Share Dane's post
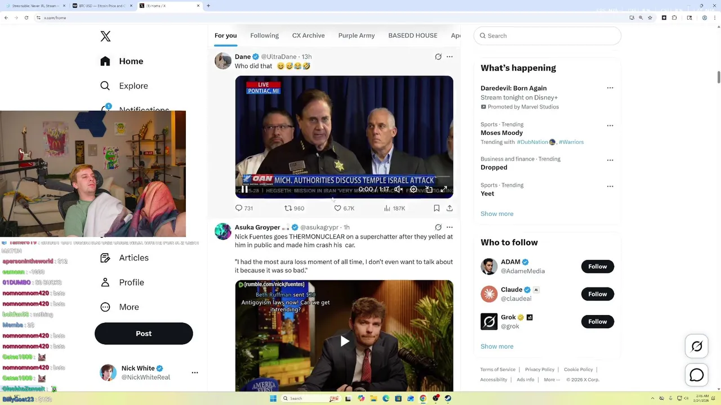Screen dimensions: 721x405 tap(449, 208)
